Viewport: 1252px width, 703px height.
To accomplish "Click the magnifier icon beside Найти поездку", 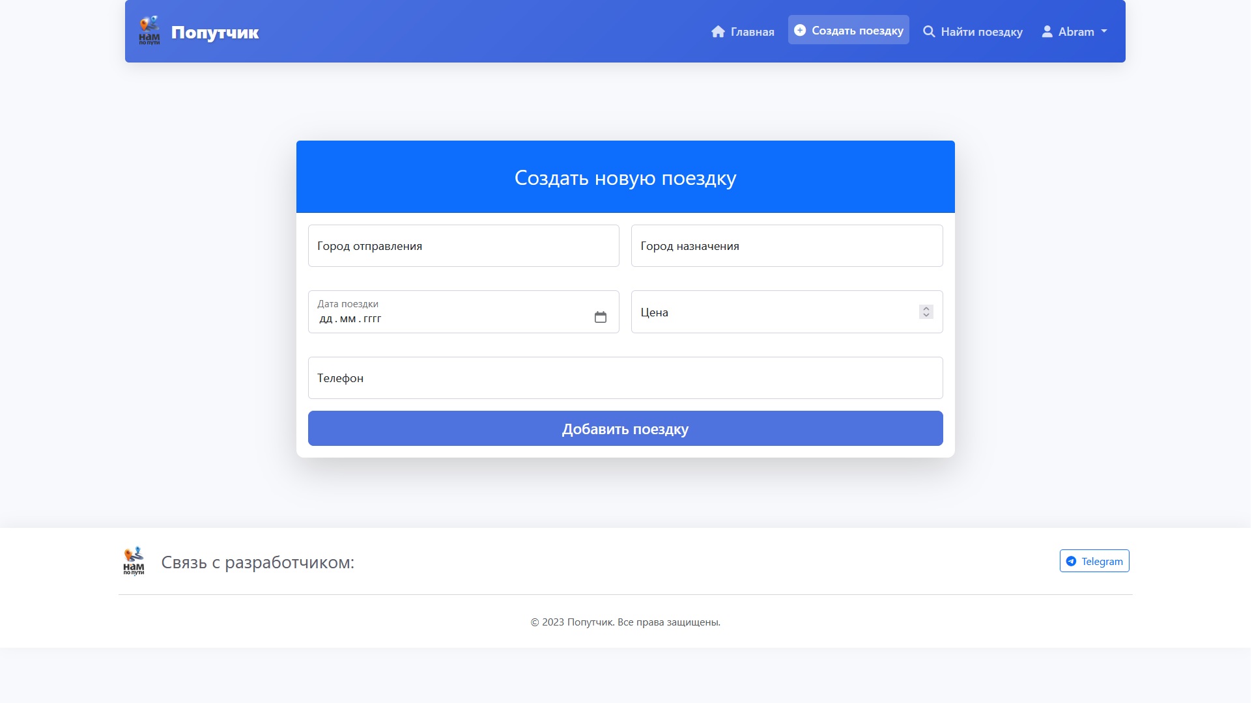I will [929, 32].
